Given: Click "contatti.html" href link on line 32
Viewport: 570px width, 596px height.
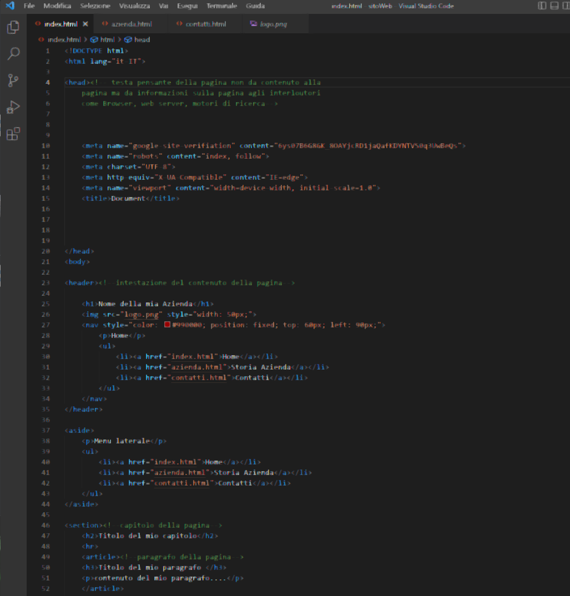Looking at the screenshot, I should click(x=199, y=378).
